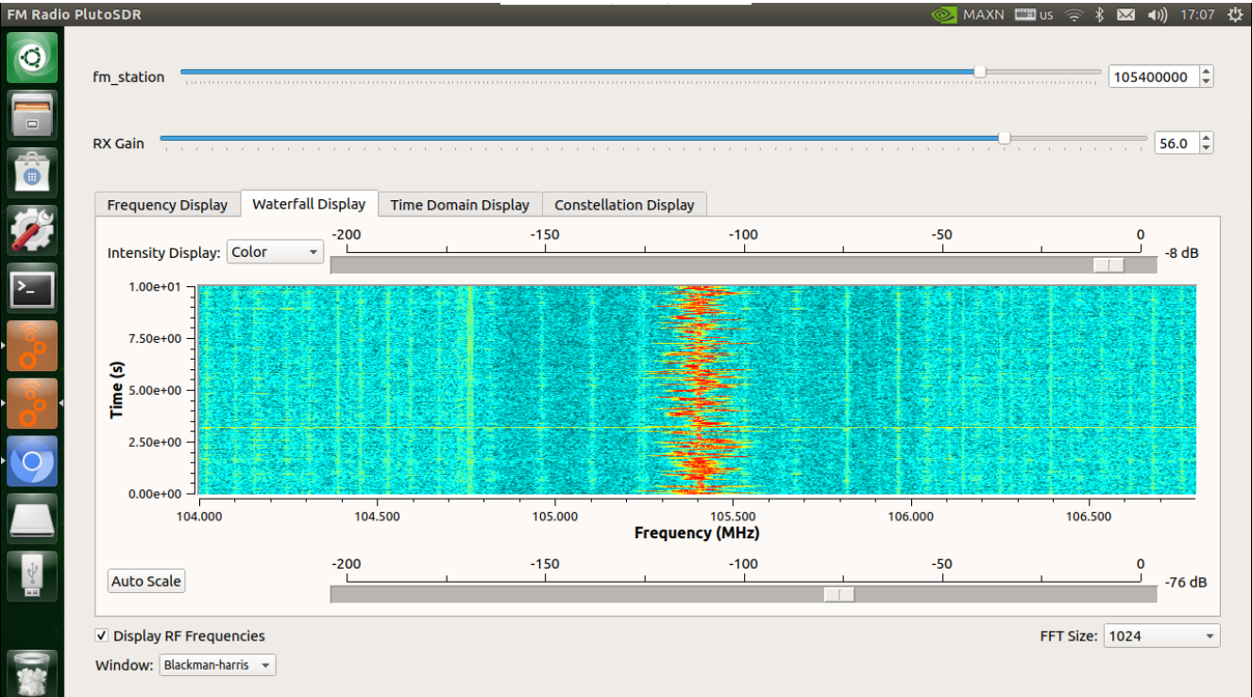
Task: Click the Time (s) axis label
Action: (x=117, y=390)
